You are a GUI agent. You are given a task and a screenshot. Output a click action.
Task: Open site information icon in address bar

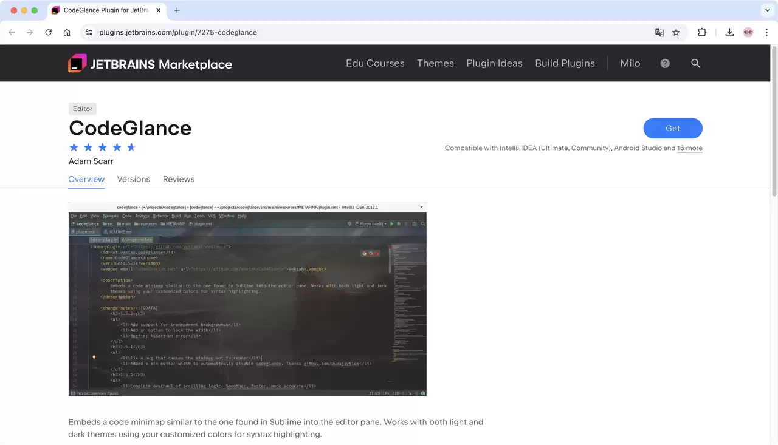click(89, 32)
